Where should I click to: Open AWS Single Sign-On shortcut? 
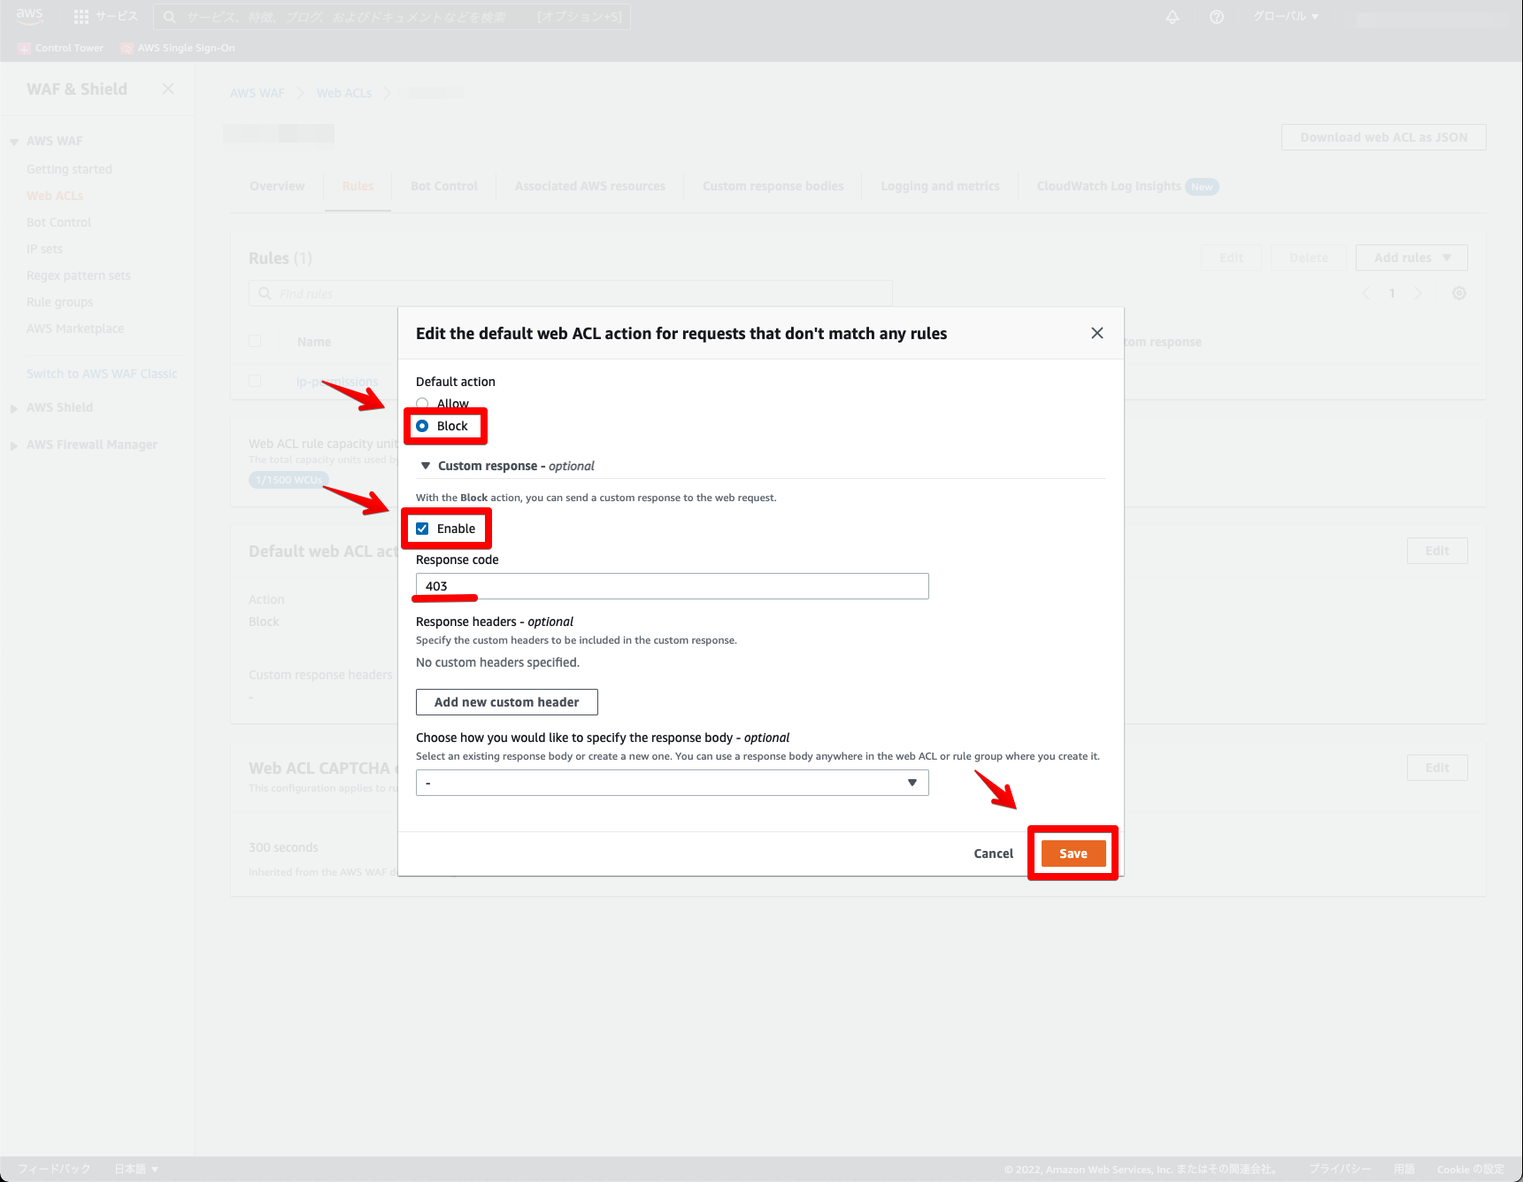(178, 48)
